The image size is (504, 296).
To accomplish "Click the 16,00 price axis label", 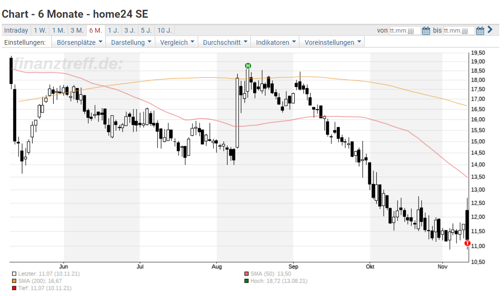I will [x=478, y=119].
